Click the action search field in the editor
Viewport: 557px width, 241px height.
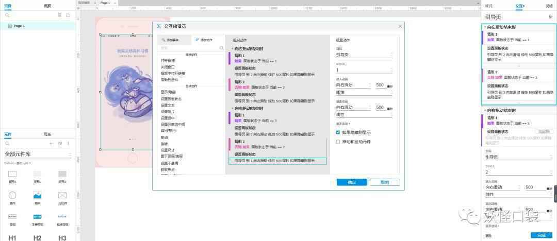coord(192,48)
